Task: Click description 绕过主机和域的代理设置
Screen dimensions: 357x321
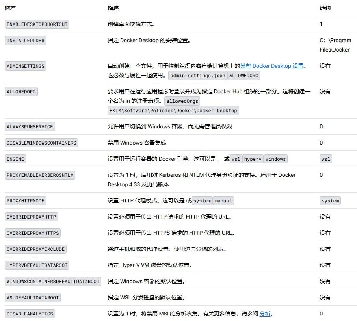Action: 139,249
